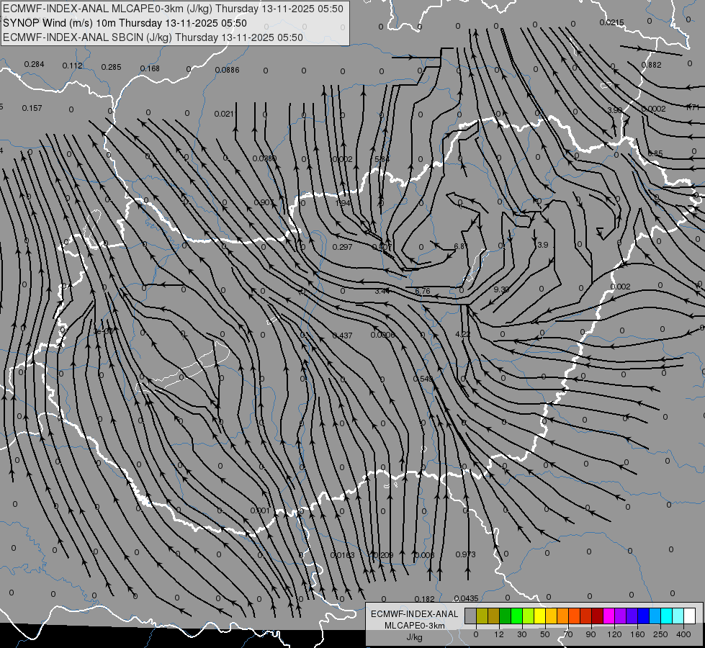Image resolution: width=705 pixels, height=648 pixels.
Task: Select the map value 5.84
Action: pyautogui.click(x=382, y=159)
